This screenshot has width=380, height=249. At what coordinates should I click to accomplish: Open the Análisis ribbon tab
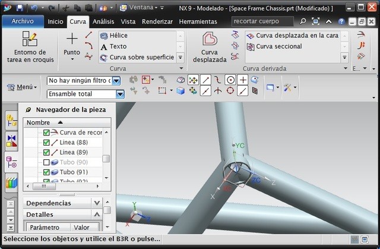pos(104,21)
